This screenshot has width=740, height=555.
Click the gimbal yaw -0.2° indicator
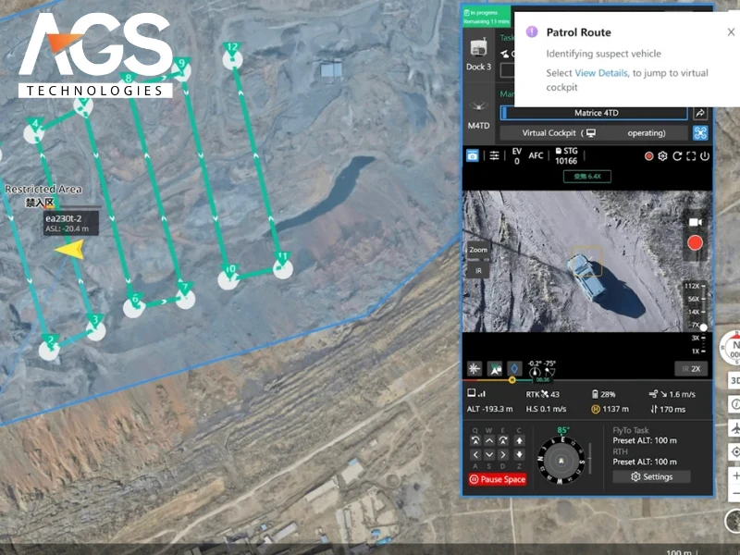535,368
